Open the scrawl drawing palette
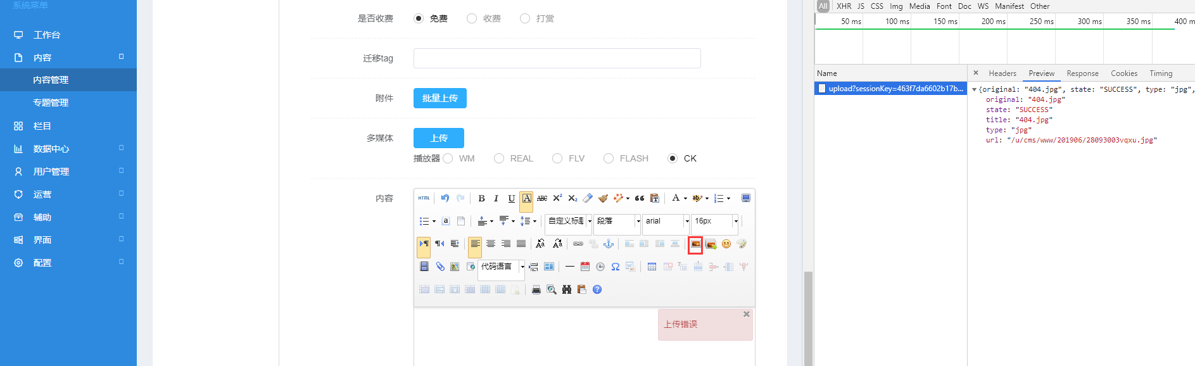 tap(742, 244)
